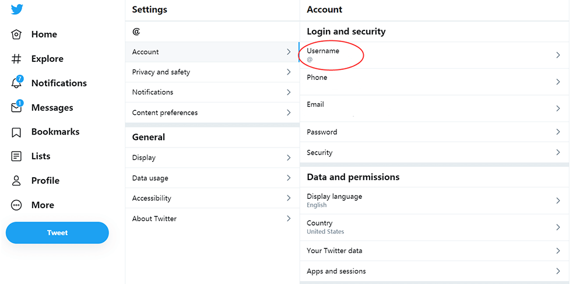
Task: Open the Lists icon
Action: [x=17, y=156]
